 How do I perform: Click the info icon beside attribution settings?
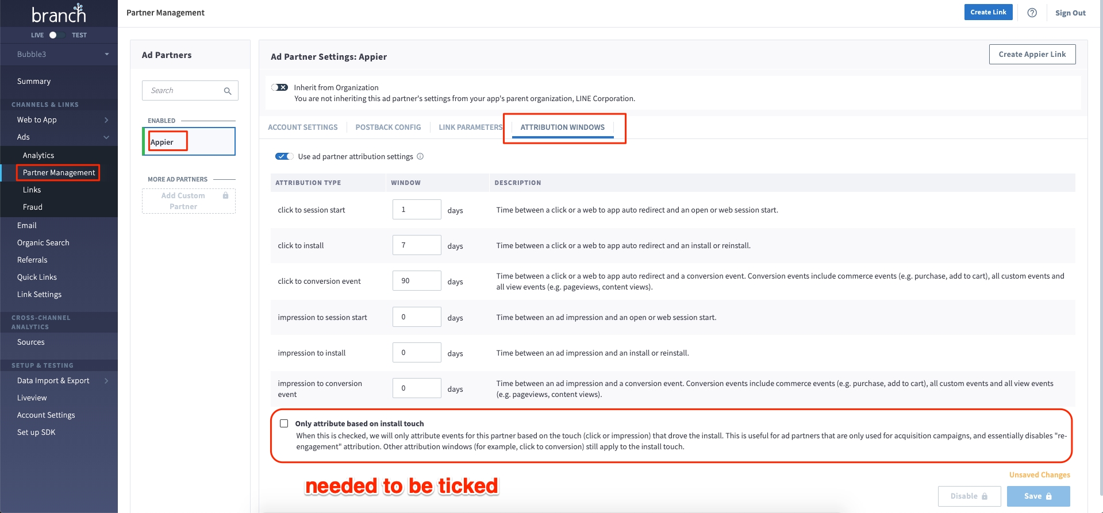coord(420,156)
